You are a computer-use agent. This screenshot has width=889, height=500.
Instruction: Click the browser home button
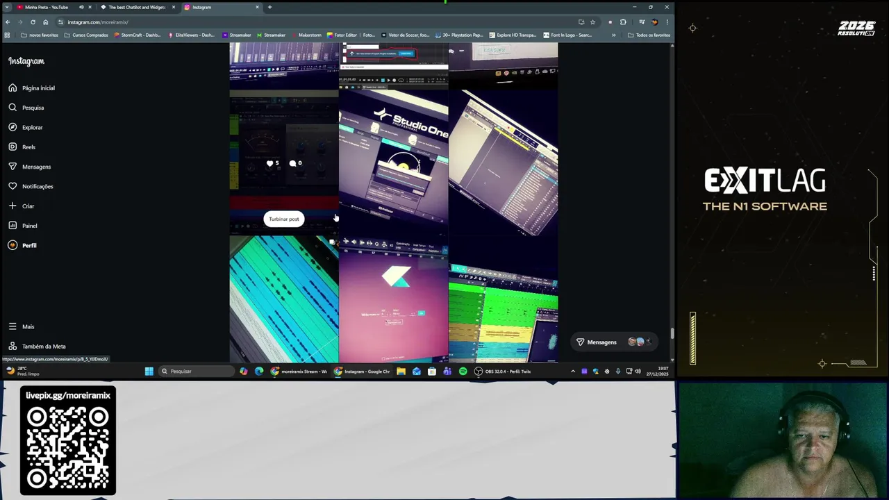[45, 22]
